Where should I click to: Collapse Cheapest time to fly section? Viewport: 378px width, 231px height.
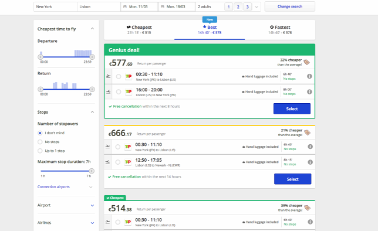click(92, 29)
